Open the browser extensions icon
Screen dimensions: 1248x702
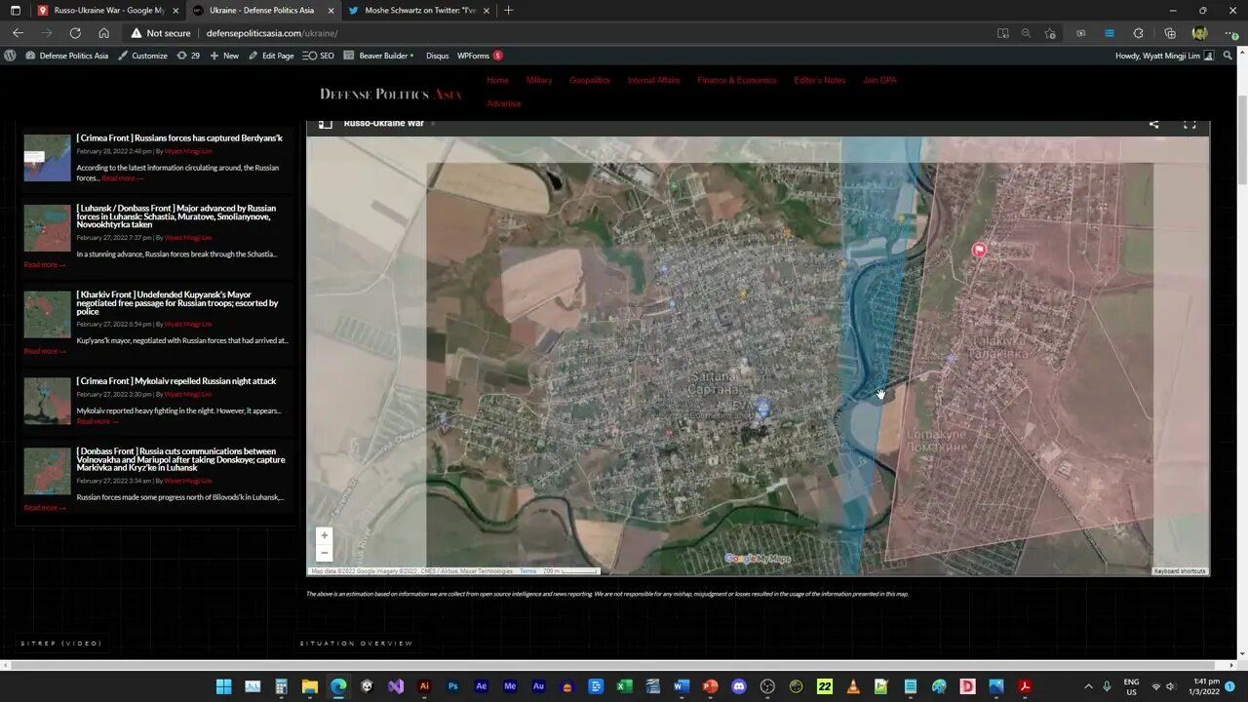point(1138,33)
